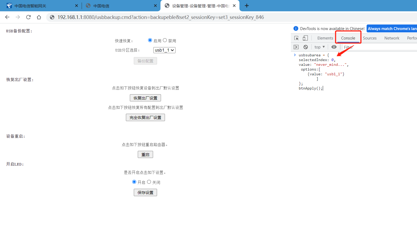The width and height of the screenshot is (417, 233).
Task: Open the USB分区选择 usb1_1 dropdown
Action: pos(164,50)
